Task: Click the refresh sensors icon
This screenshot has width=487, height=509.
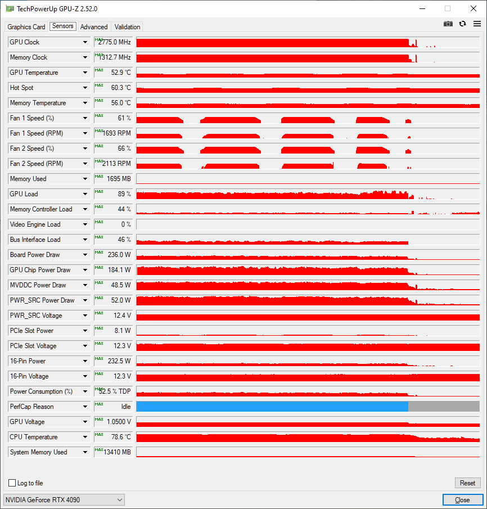Action: point(463,24)
